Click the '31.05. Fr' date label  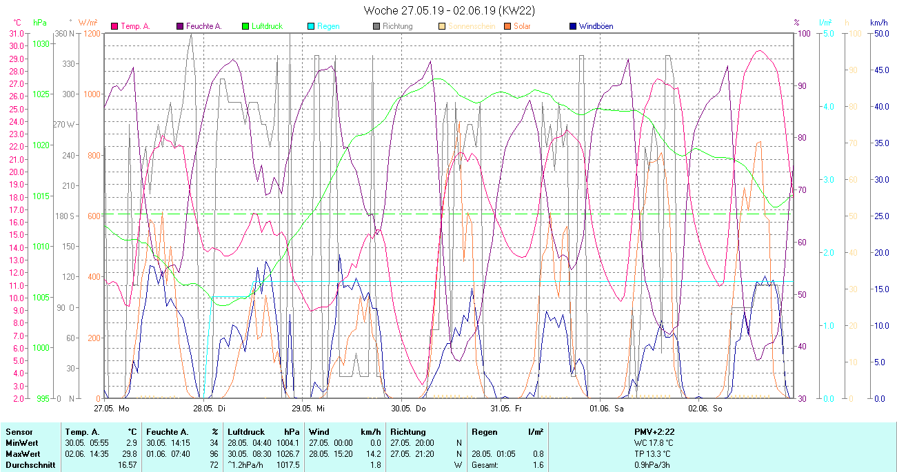506,409
